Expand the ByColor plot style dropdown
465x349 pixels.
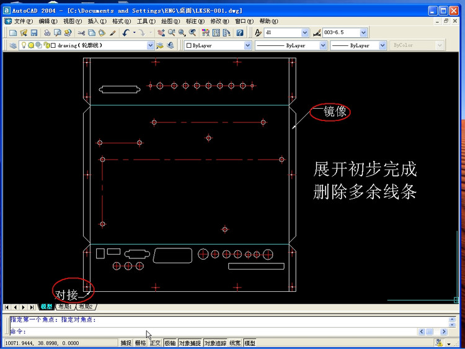440,45
